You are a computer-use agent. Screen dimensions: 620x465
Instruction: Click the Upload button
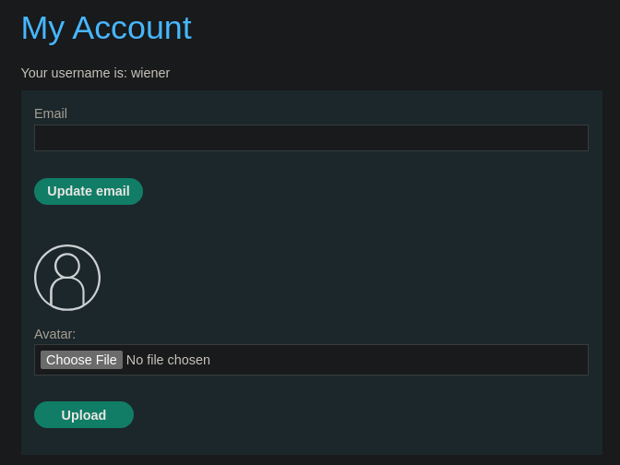click(84, 415)
